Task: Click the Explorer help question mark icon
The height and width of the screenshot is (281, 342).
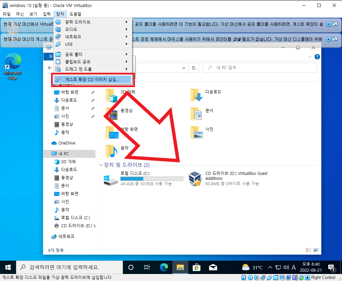Action: [317, 57]
